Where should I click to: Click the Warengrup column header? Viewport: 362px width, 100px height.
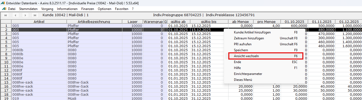click(x=153, y=22)
